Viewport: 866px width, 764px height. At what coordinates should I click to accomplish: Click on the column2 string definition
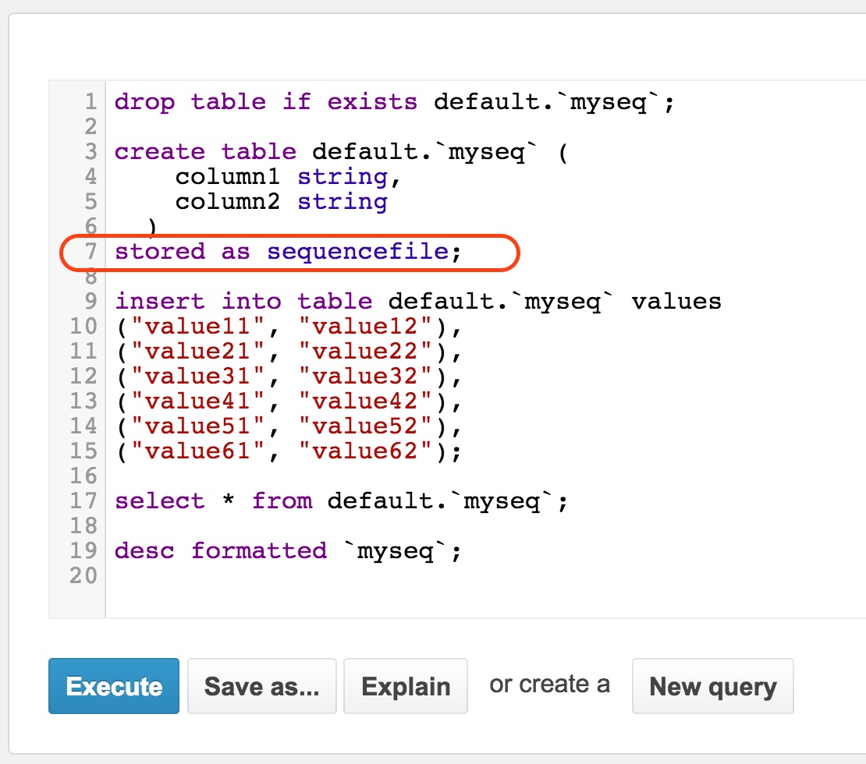click(x=281, y=202)
